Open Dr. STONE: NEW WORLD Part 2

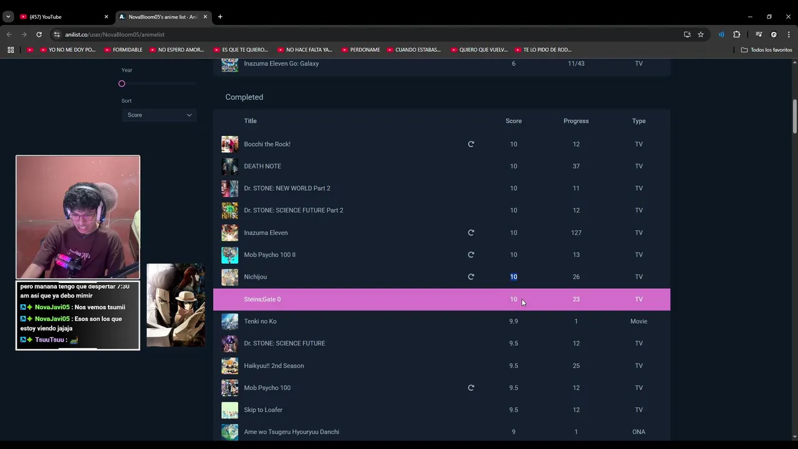287,188
